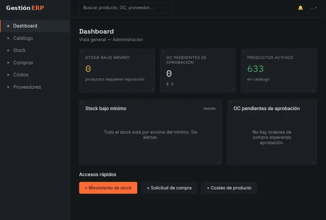326x220 pixels.
Task: Click + Costeo de producto button
Action: [229, 188]
